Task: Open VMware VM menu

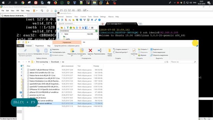Action: (18, 11)
